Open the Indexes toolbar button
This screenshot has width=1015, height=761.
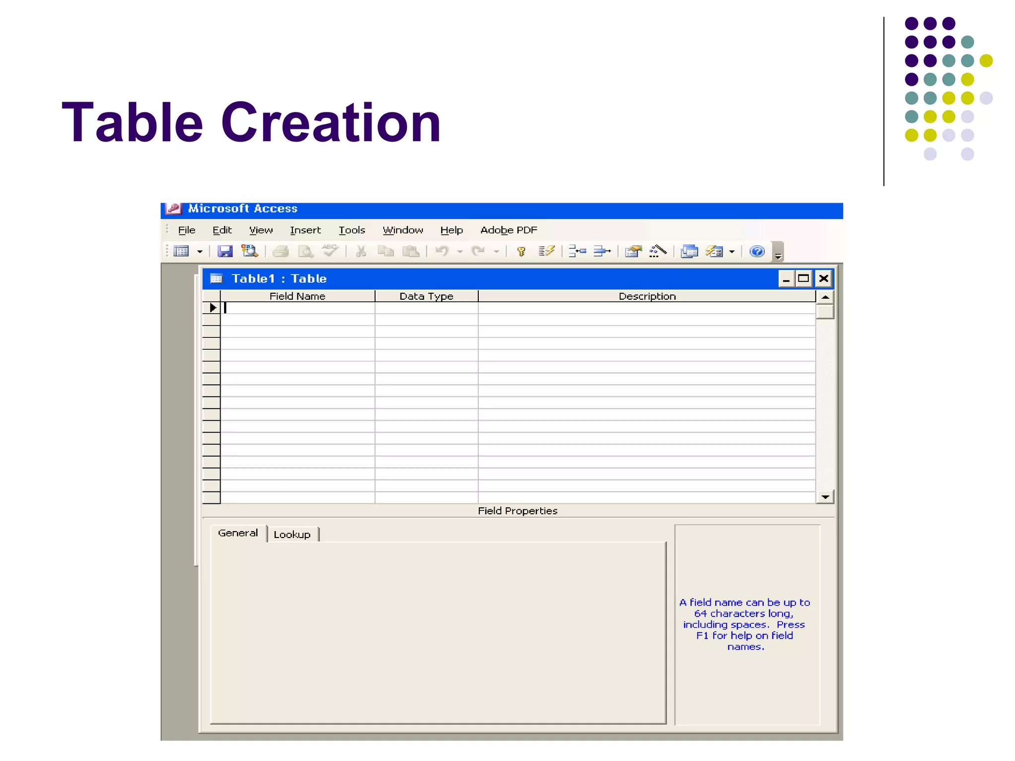pos(546,252)
